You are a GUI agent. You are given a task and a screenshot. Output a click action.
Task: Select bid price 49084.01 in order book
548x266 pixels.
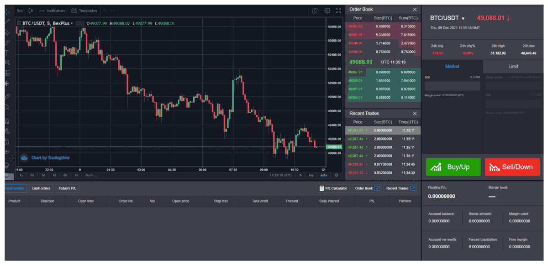coord(355,98)
